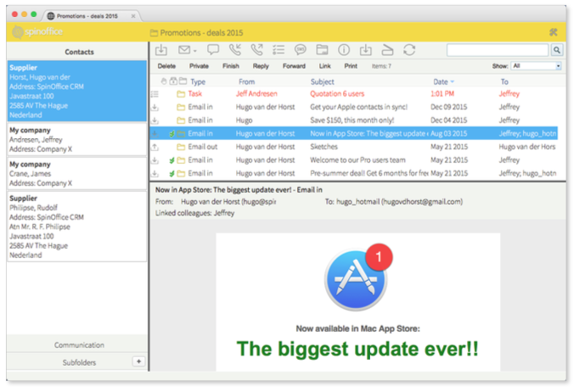Select the Task row Quotation 6 users
The image size is (579, 392).
pos(354,93)
